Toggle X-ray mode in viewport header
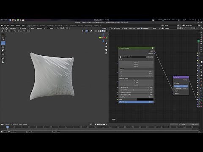 (96, 31)
